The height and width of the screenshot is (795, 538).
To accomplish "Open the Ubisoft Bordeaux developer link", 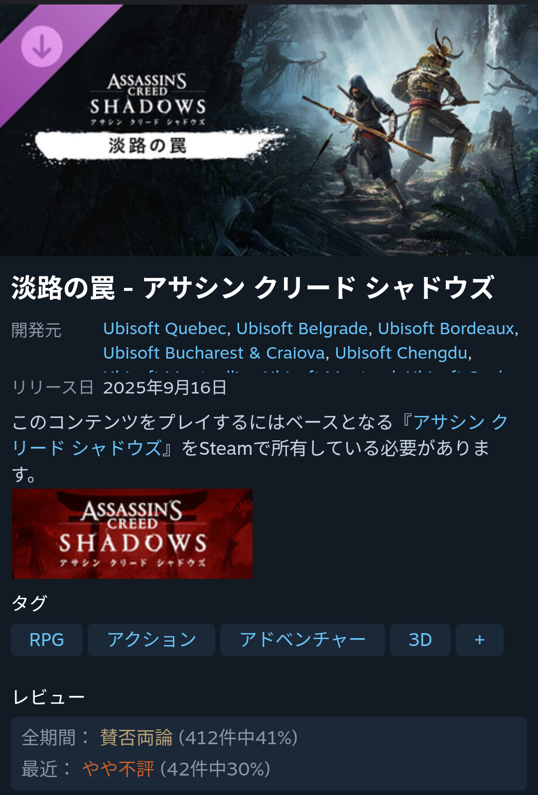I will pos(446,329).
